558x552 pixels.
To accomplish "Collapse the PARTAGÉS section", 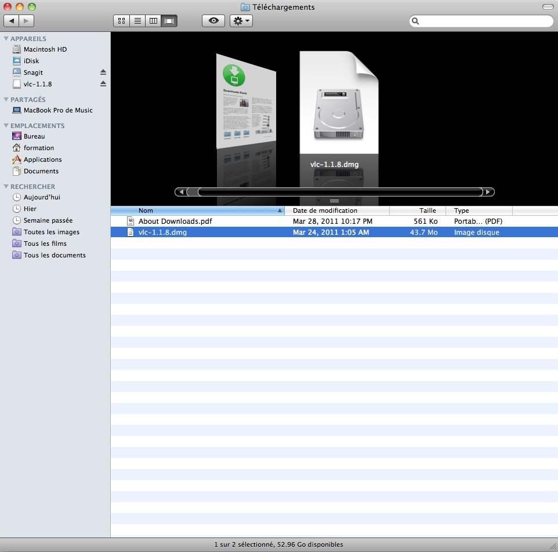I will pos(6,99).
